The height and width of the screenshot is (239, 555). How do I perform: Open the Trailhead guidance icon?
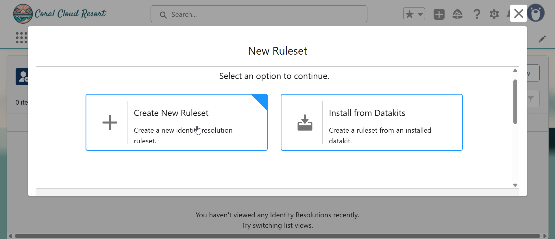457,14
